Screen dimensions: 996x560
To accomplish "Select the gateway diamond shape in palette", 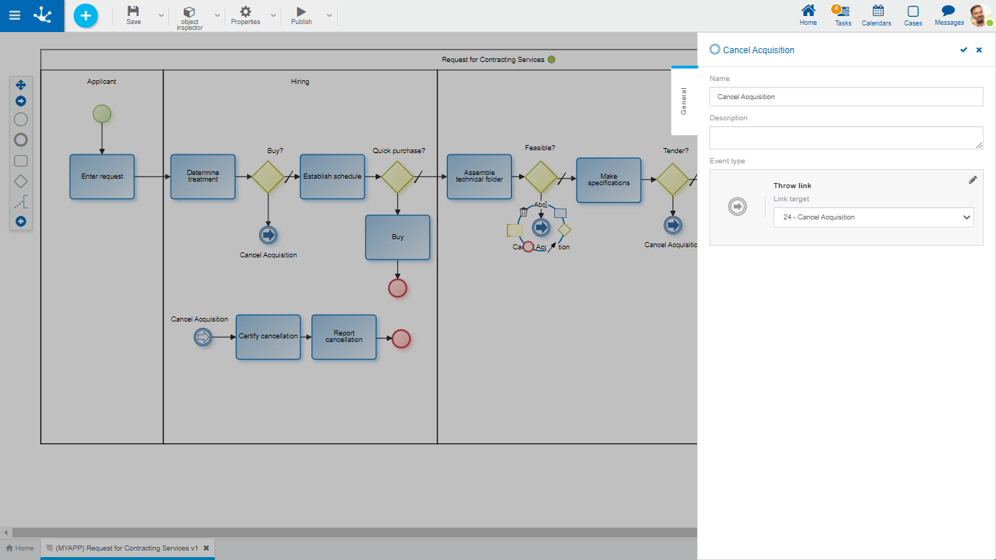I will click(21, 182).
